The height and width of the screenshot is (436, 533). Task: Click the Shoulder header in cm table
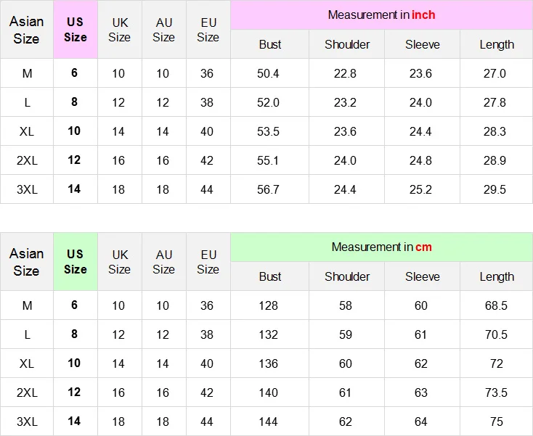pyautogui.click(x=346, y=276)
